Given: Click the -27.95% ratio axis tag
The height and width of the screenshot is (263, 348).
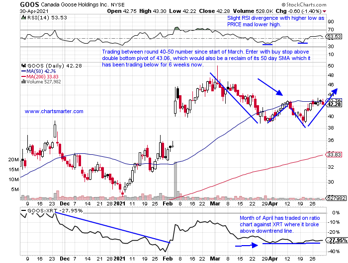Looking at the screenshot, I should pyautogui.click(x=337, y=240).
